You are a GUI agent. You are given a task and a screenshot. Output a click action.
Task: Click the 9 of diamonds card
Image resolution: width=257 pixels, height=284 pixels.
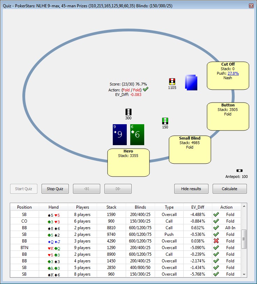point(120,135)
